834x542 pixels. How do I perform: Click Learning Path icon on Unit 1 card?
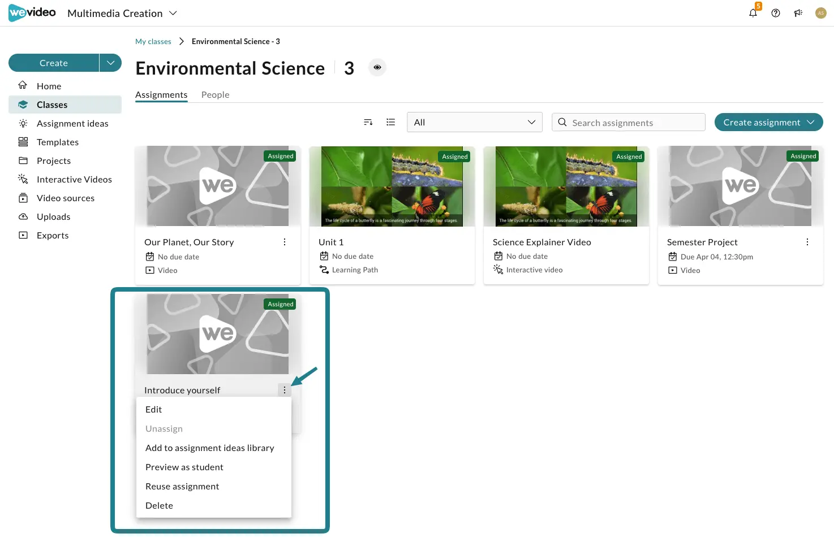click(x=324, y=270)
